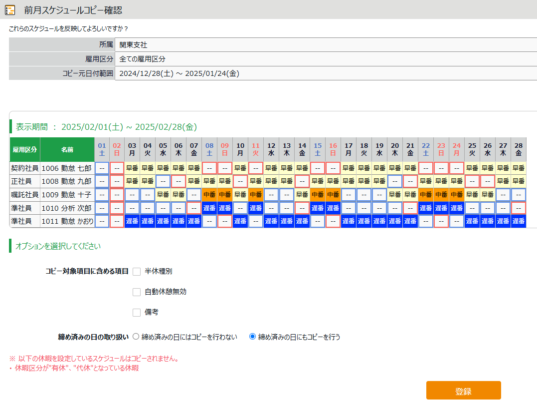
Task: Click employee name 1008 勤怠 九郎
Action: tap(66, 181)
